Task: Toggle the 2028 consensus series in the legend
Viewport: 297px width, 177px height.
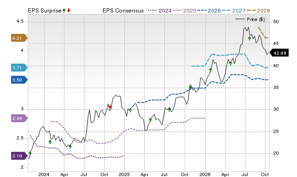Action: [x=258, y=11]
